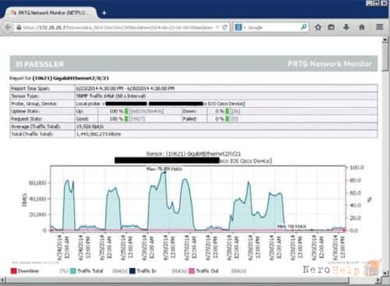Viewport: 390px width, 286px height.
Task: Click the Traffic Total legend swatch
Action: pyautogui.click(x=73, y=271)
